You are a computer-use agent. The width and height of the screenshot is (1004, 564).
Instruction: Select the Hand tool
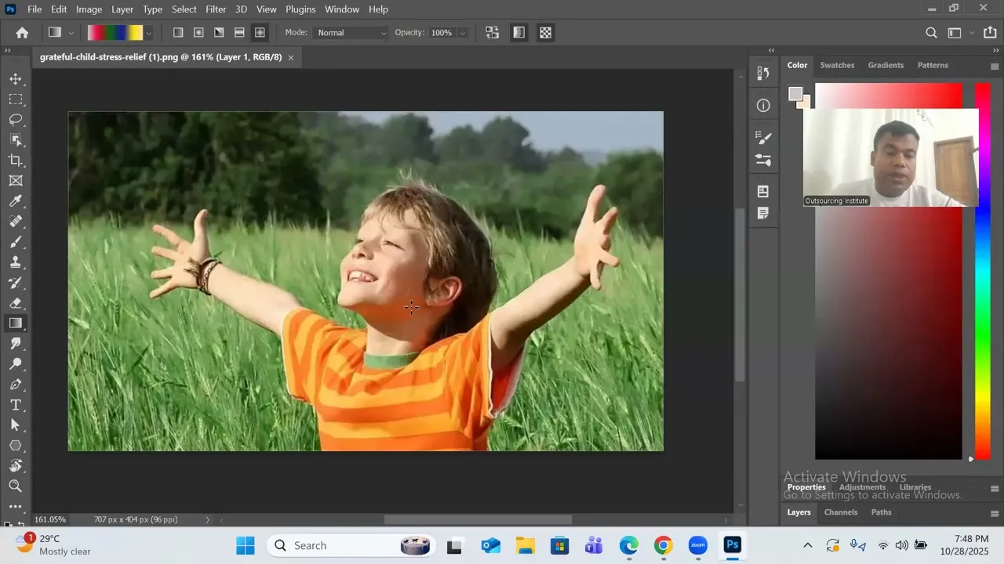tap(16, 466)
